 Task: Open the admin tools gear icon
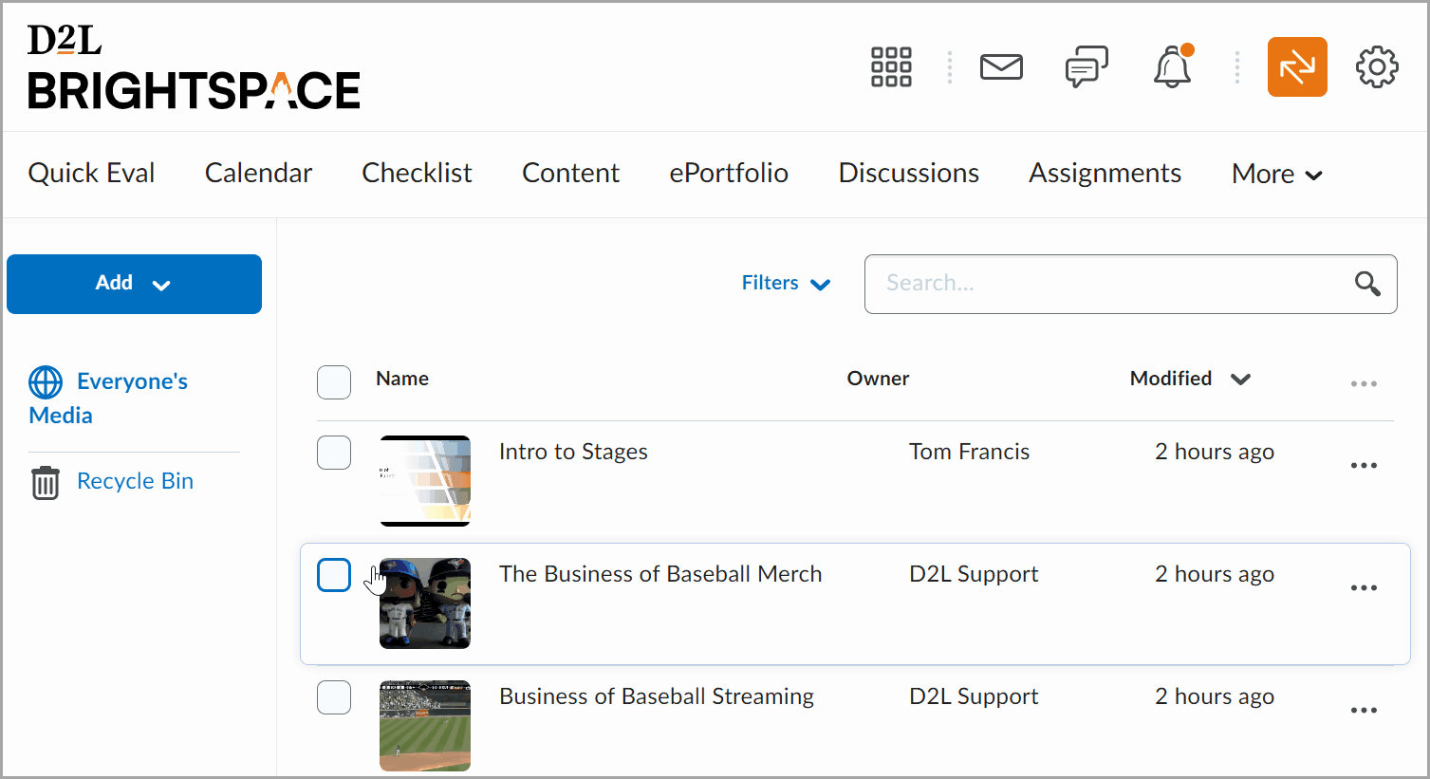pyautogui.click(x=1376, y=67)
